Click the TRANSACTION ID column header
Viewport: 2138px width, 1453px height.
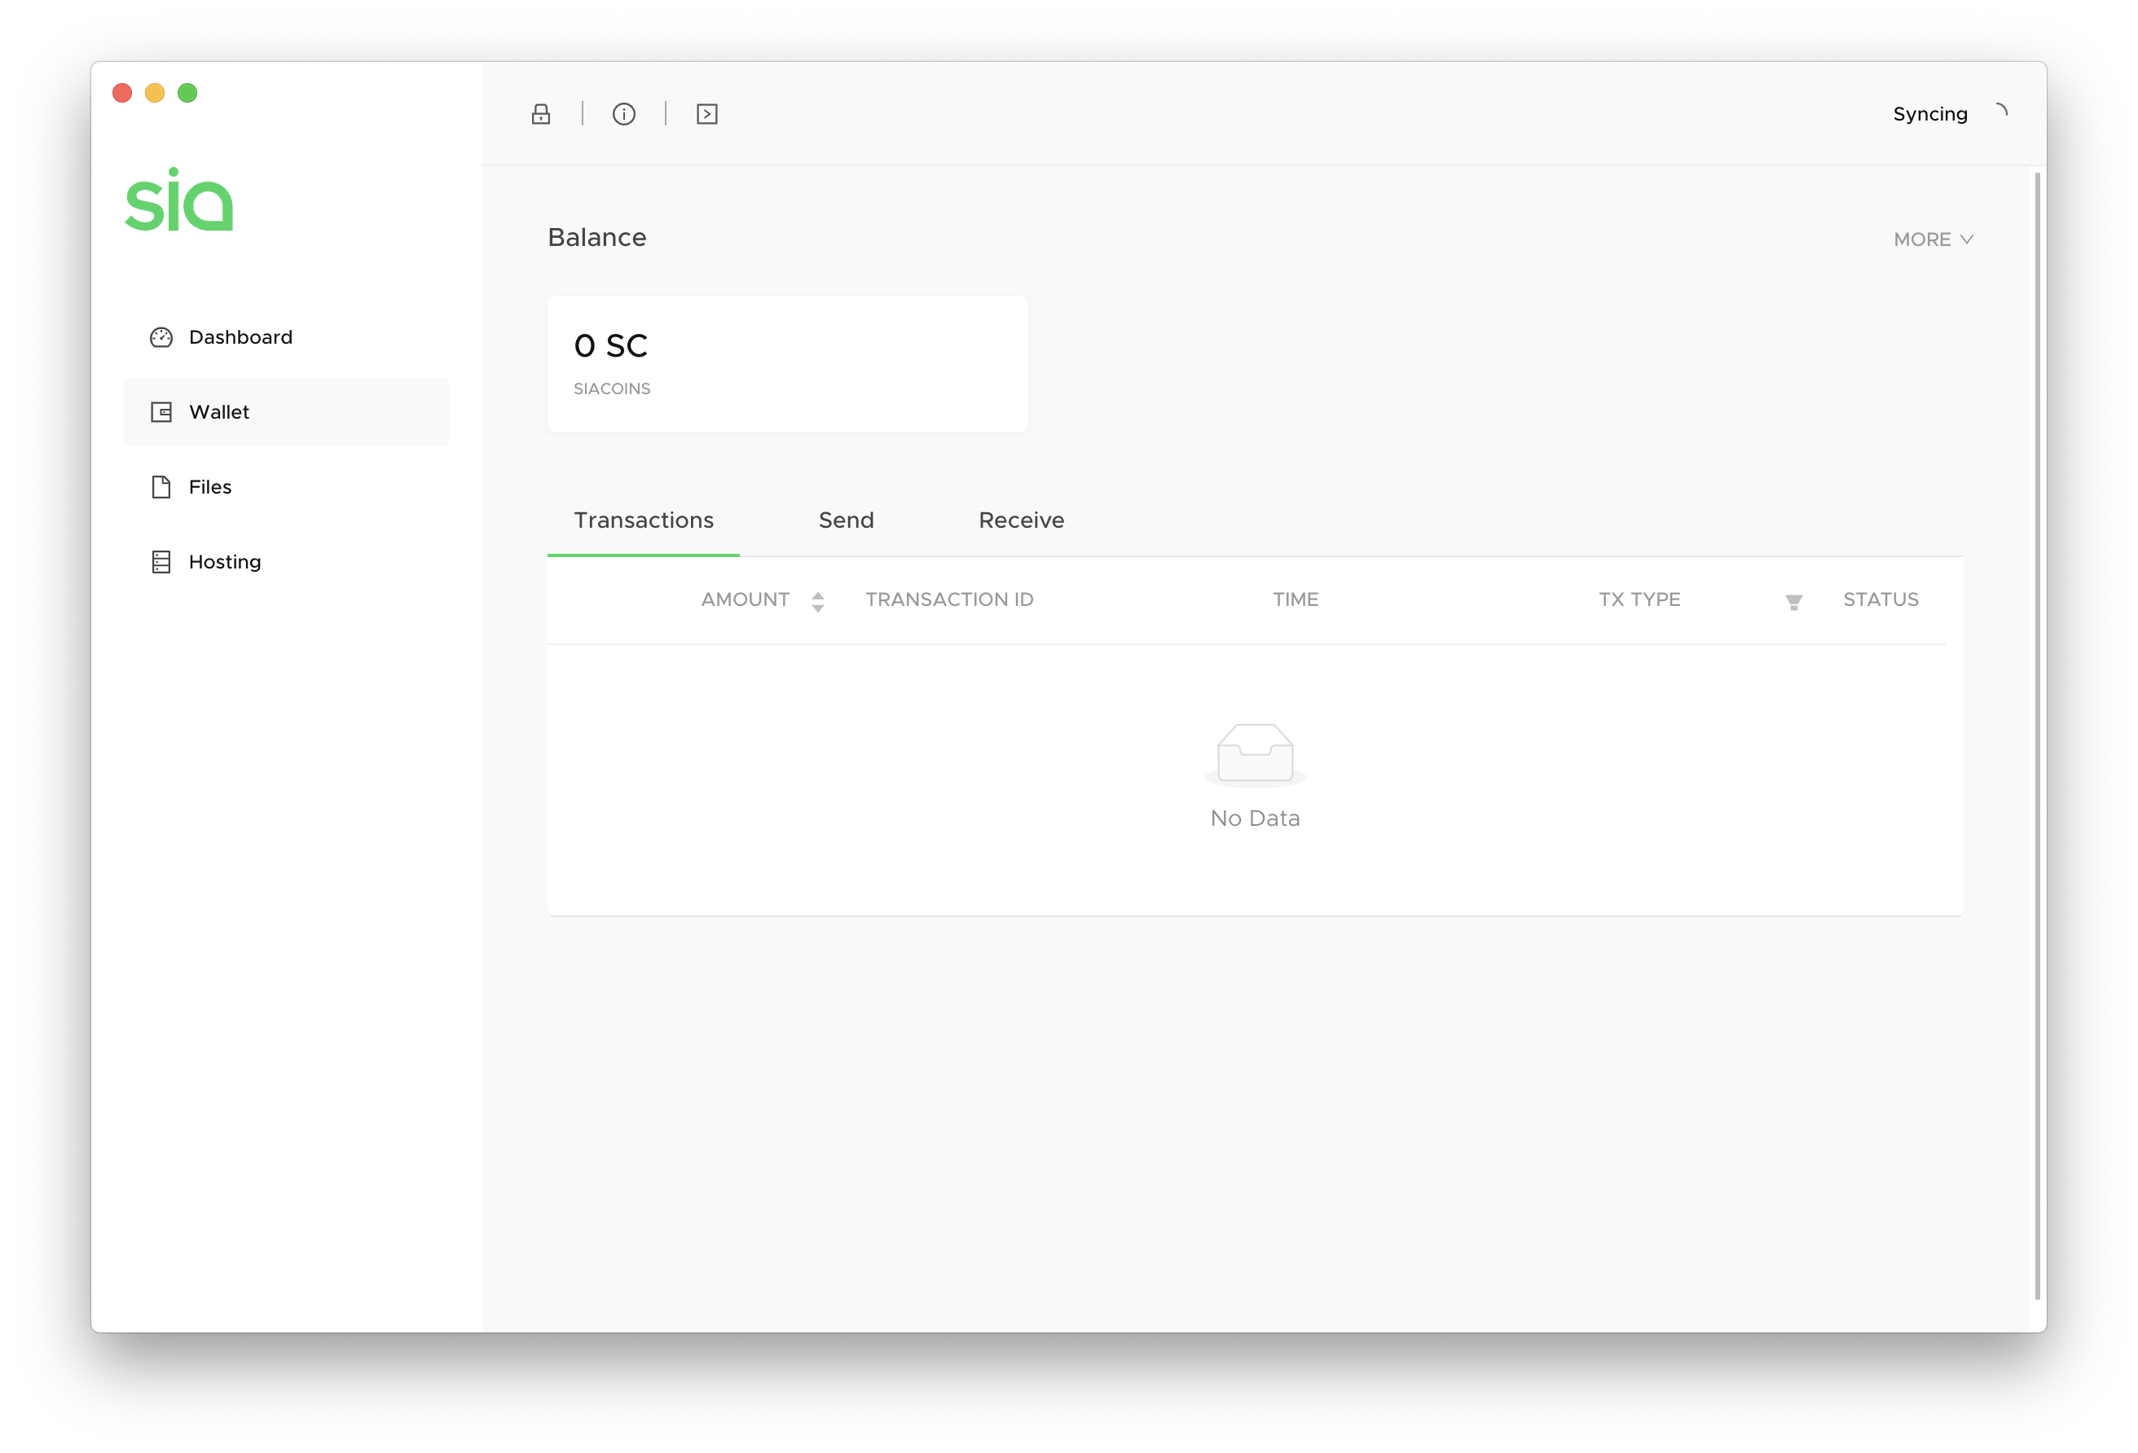949,599
